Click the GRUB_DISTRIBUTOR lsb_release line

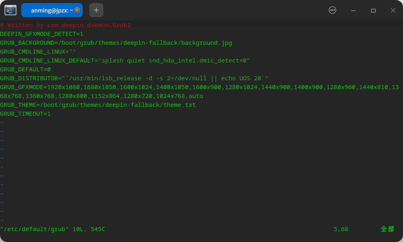click(x=134, y=78)
